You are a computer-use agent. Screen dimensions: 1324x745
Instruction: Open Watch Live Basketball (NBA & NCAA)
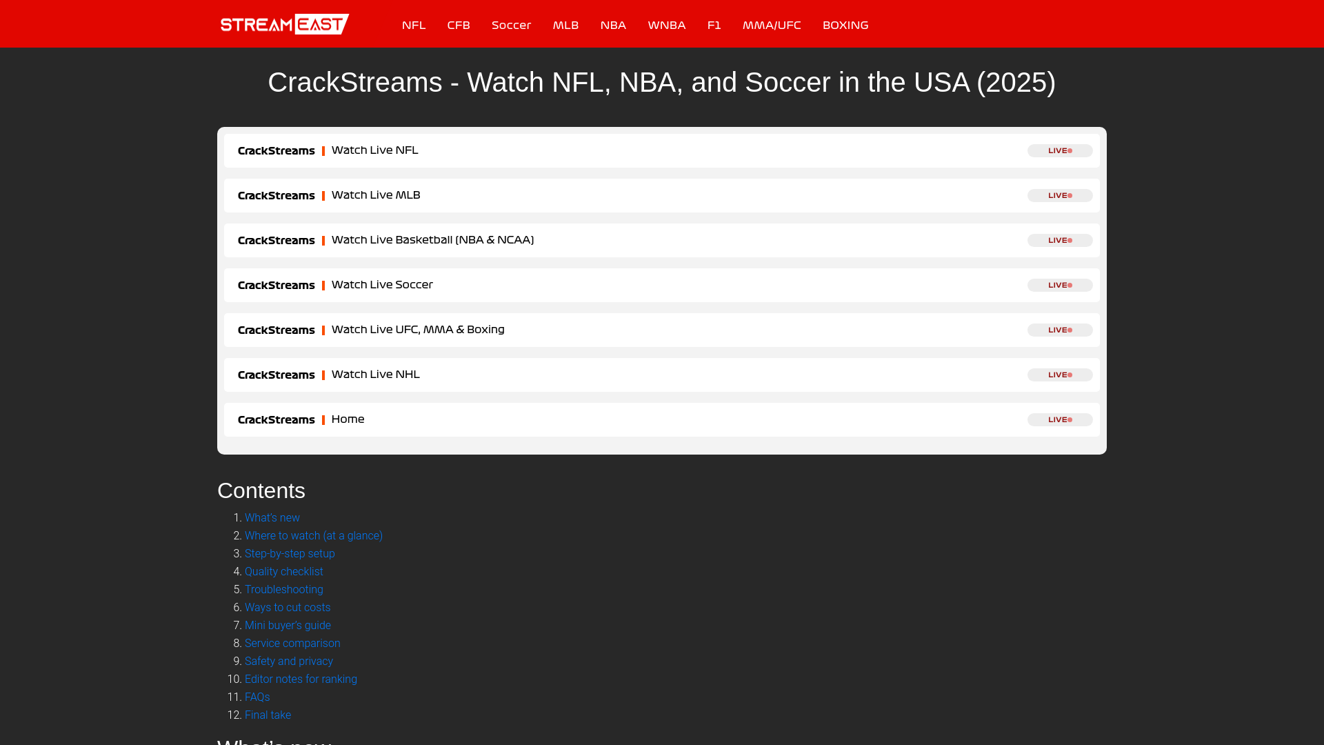662,240
